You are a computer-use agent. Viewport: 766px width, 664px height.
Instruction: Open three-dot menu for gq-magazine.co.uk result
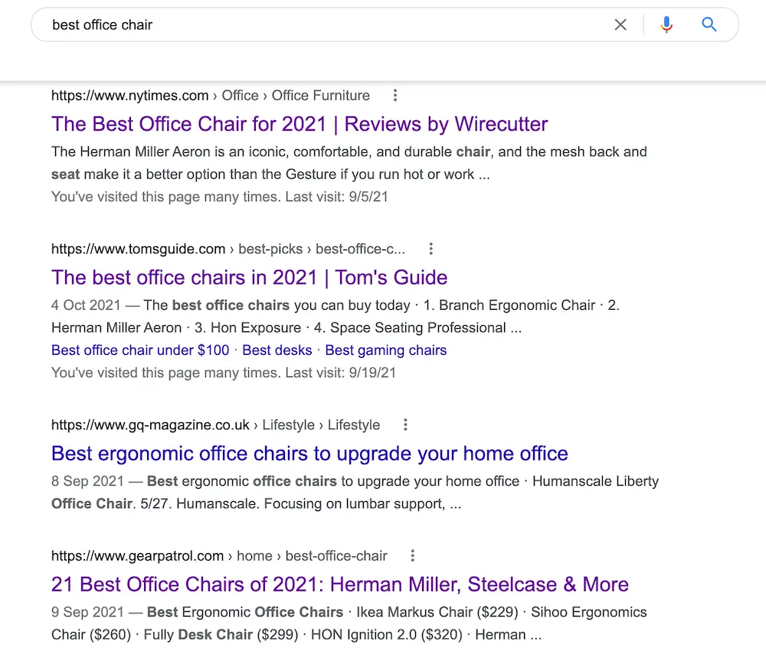(405, 425)
